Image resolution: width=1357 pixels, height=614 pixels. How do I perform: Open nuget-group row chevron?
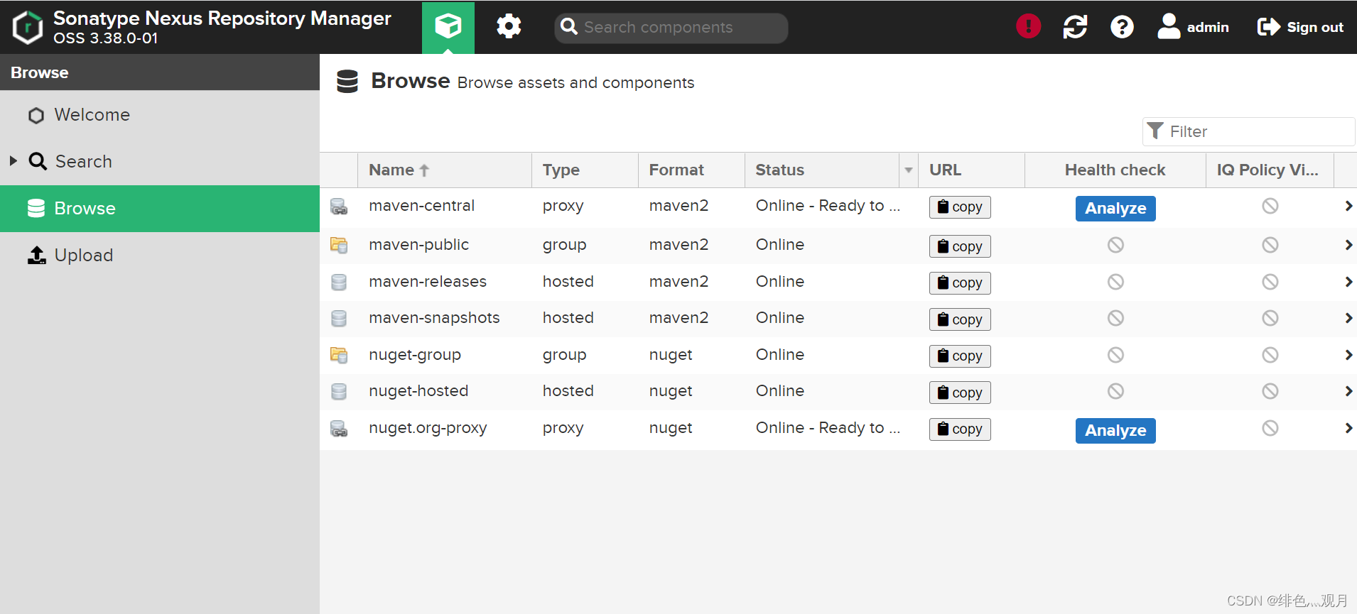[x=1348, y=355]
